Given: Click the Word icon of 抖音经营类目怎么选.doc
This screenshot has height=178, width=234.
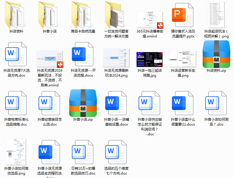Looking at the screenshot, I should 49,103.
